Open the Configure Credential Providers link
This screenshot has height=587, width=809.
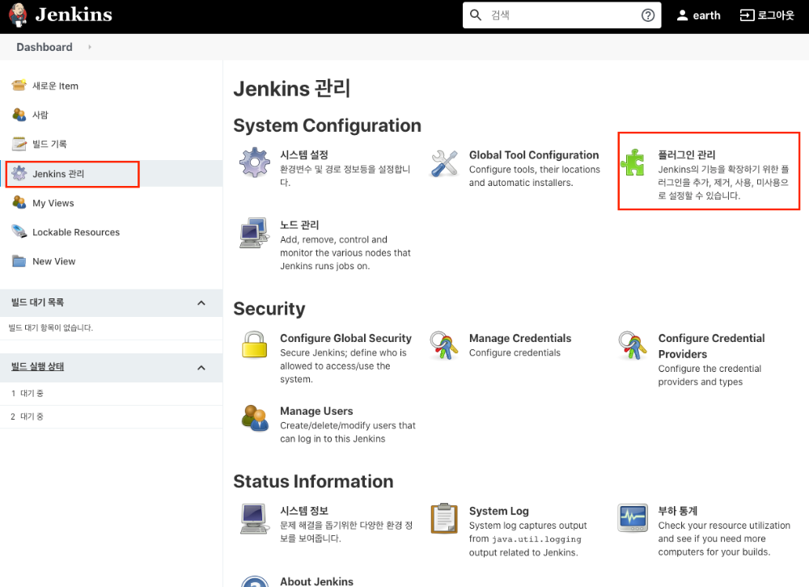pos(711,346)
